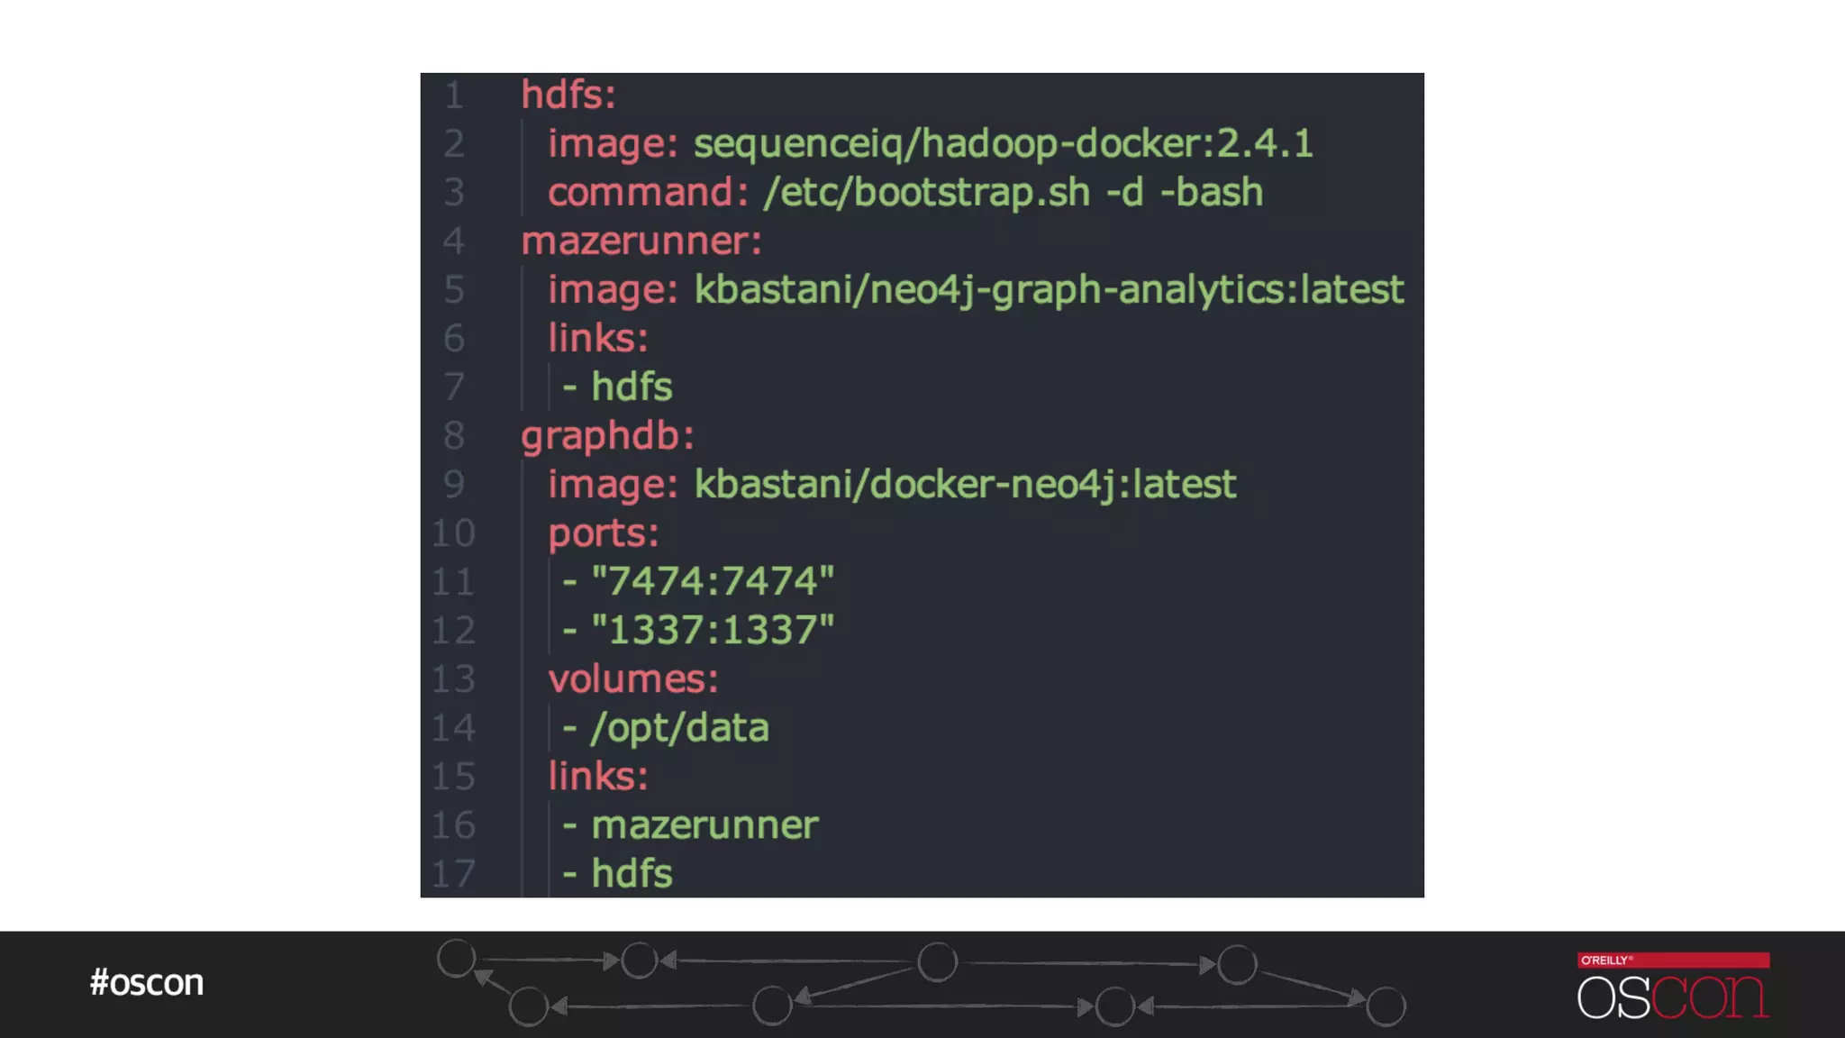
Task: Click the 'volumes:' key
Action: coord(633,679)
